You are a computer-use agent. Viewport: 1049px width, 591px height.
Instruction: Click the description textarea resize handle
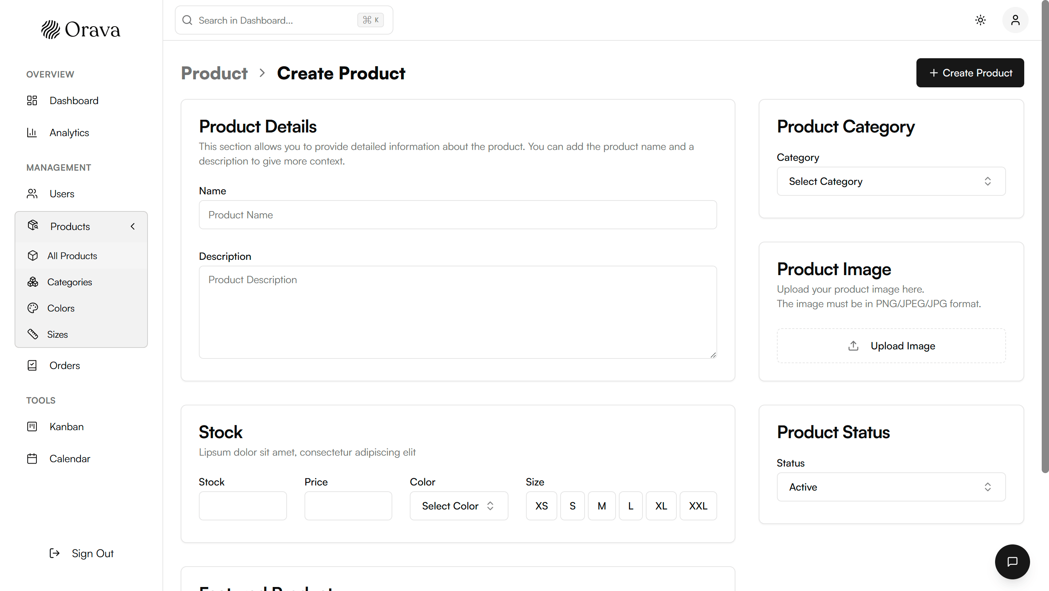(713, 355)
